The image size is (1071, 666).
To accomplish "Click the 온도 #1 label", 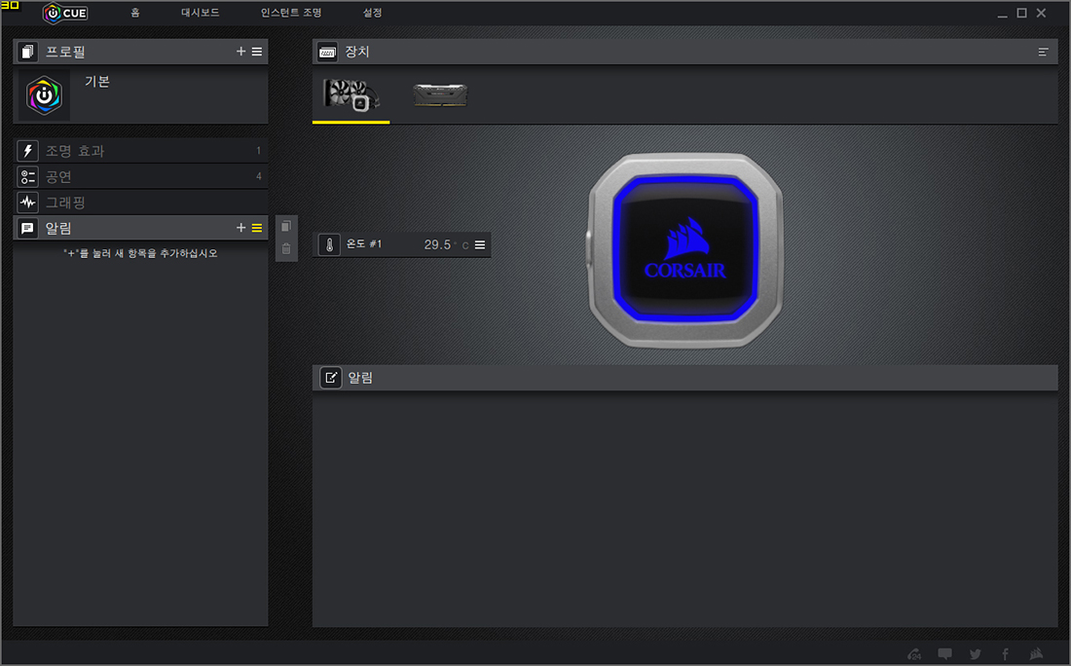I will [364, 243].
